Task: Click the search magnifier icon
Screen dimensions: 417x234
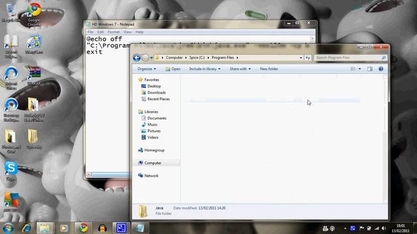Action: click(x=384, y=58)
